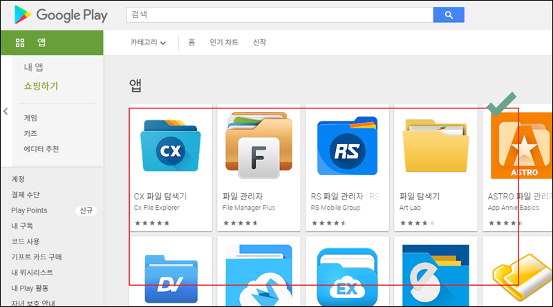Click star rating under Art Lab

click(x=418, y=223)
